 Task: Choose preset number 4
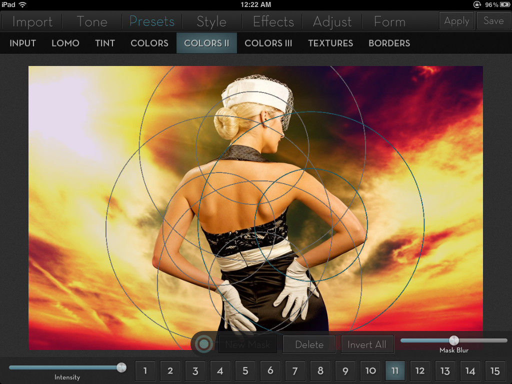point(220,370)
